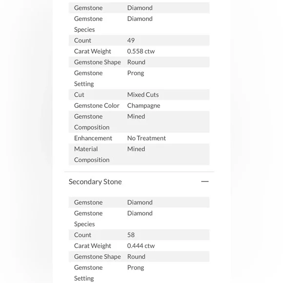The width and height of the screenshot is (283, 283).
Task: Click the Cut row label
Action: click(x=79, y=95)
